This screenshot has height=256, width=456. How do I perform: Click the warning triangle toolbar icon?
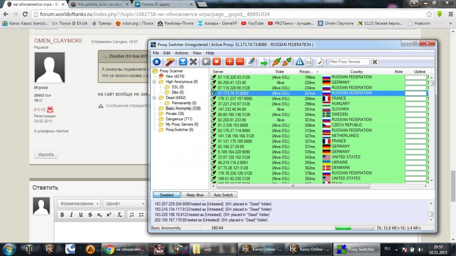tap(300, 61)
